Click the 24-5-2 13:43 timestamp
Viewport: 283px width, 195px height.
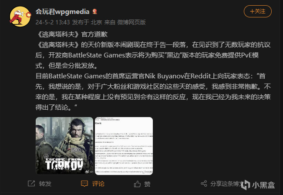click(x=53, y=22)
